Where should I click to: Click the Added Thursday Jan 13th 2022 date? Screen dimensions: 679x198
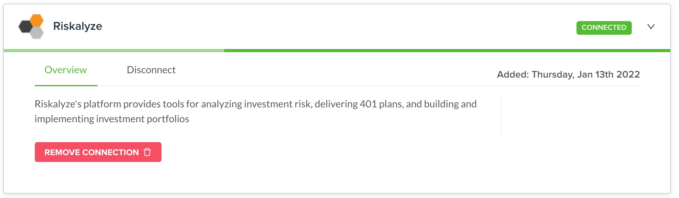[568, 74]
